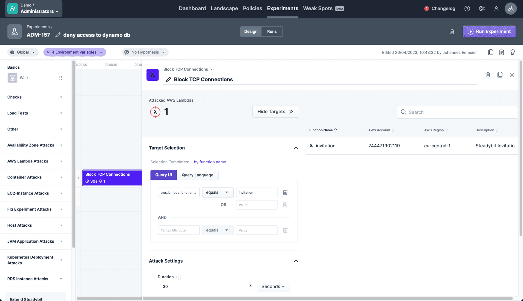Open the by function name selection template link
Viewport: 523px width, 301px height.
(210, 162)
